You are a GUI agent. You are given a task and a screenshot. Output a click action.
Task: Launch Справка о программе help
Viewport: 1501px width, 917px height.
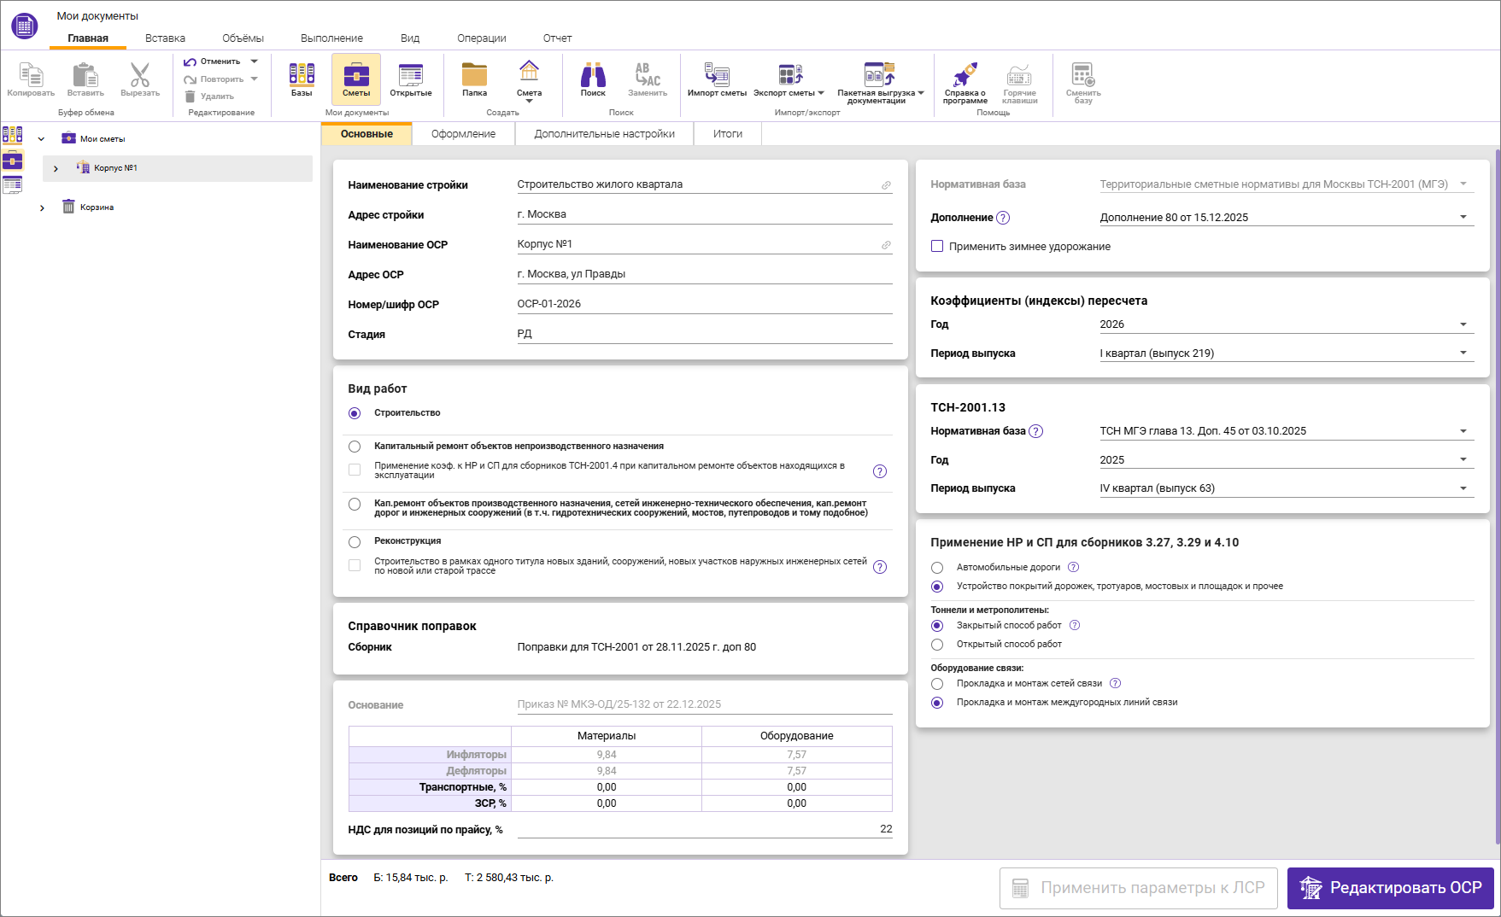(x=965, y=81)
